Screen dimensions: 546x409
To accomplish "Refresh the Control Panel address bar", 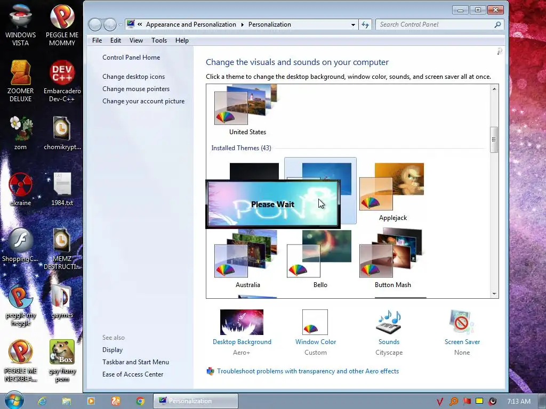I will pyautogui.click(x=365, y=24).
